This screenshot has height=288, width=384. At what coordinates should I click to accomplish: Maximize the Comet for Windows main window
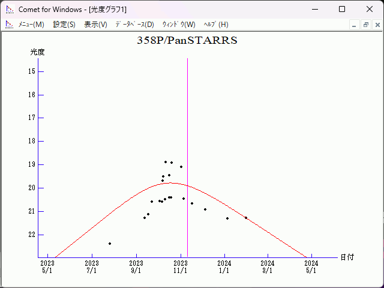click(x=342, y=9)
